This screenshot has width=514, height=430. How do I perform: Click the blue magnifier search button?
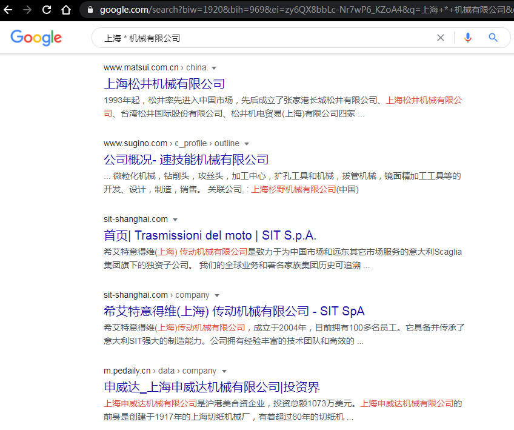493,38
